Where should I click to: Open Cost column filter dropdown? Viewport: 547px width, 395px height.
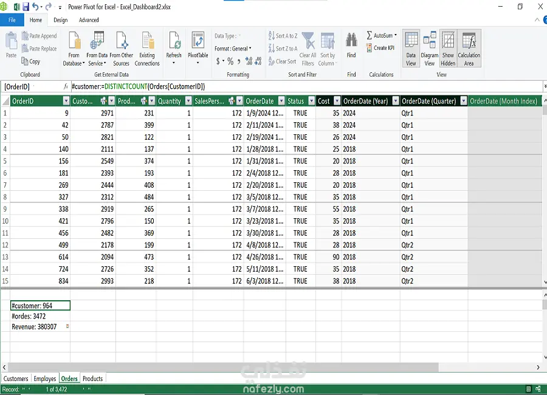[x=337, y=101]
